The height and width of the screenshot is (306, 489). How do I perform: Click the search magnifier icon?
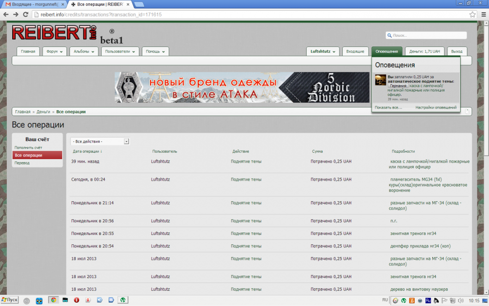click(x=389, y=35)
